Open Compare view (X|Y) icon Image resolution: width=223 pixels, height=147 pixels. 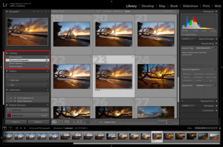[x=67, y=122]
